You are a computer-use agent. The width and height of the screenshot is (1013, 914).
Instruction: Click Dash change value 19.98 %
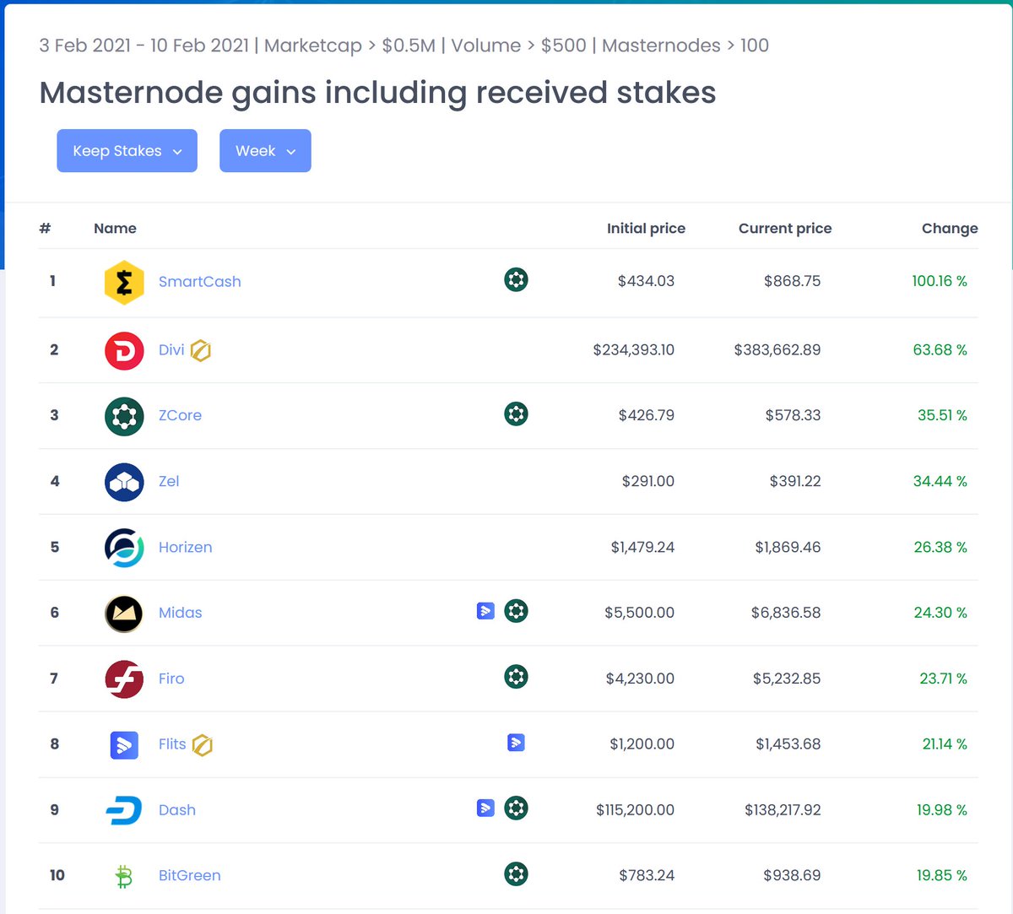coord(942,810)
